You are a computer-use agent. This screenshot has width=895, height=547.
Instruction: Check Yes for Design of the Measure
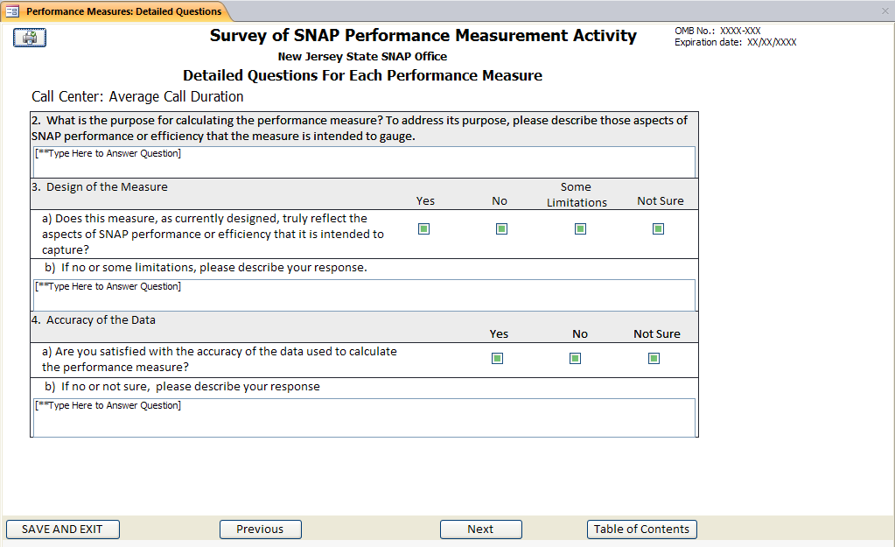point(424,229)
